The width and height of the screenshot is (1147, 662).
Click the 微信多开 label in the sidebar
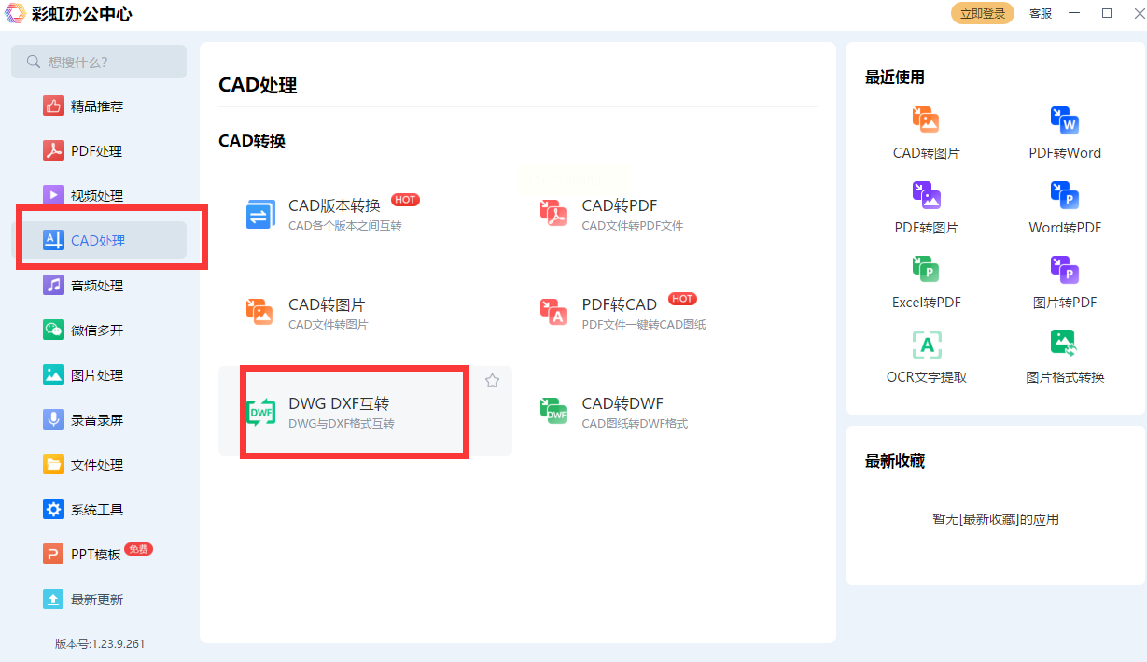pyautogui.click(x=97, y=331)
